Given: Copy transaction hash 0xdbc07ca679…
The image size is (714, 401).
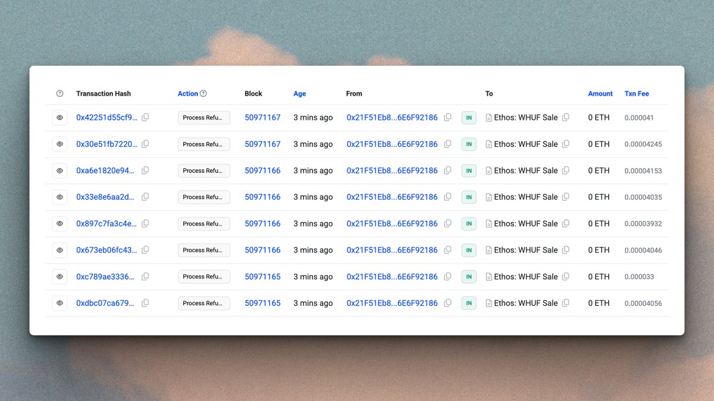Looking at the screenshot, I should click(145, 303).
